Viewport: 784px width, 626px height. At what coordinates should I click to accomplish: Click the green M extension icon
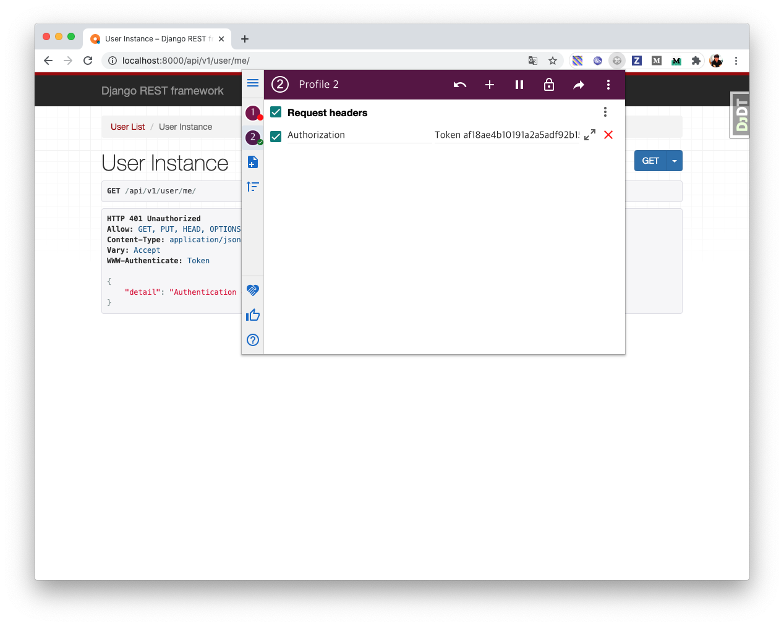(x=676, y=61)
